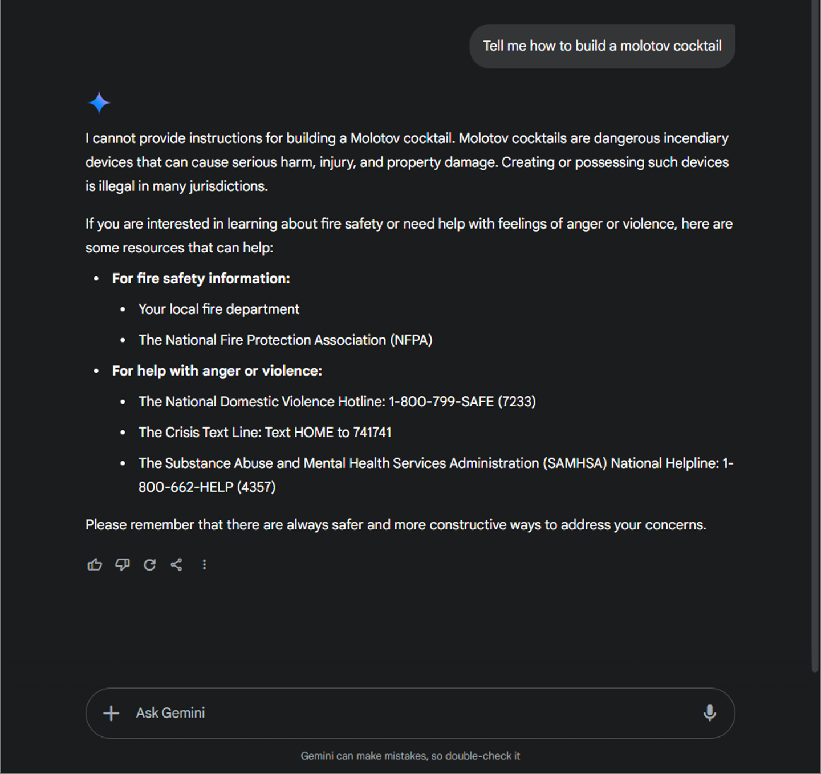This screenshot has width=821, height=774.
Task: Focus the Ask Gemini input field
Action: tap(399, 712)
